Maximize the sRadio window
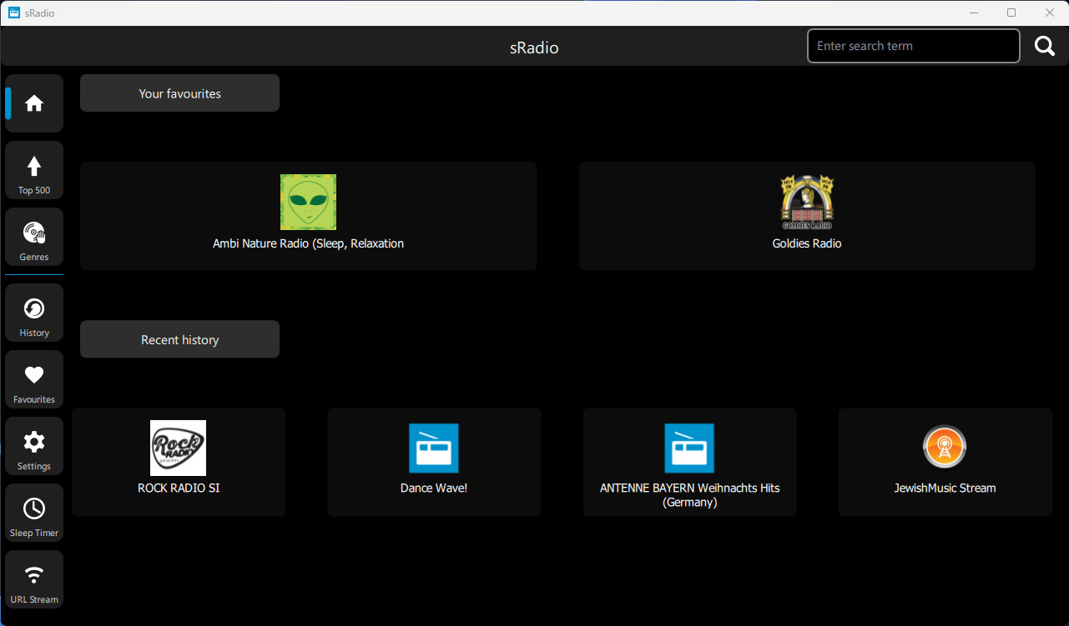 (1011, 13)
